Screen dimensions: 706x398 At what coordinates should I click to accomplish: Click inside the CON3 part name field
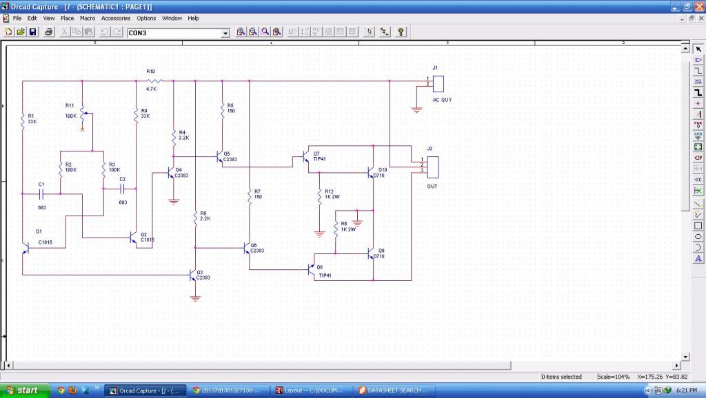pos(174,33)
